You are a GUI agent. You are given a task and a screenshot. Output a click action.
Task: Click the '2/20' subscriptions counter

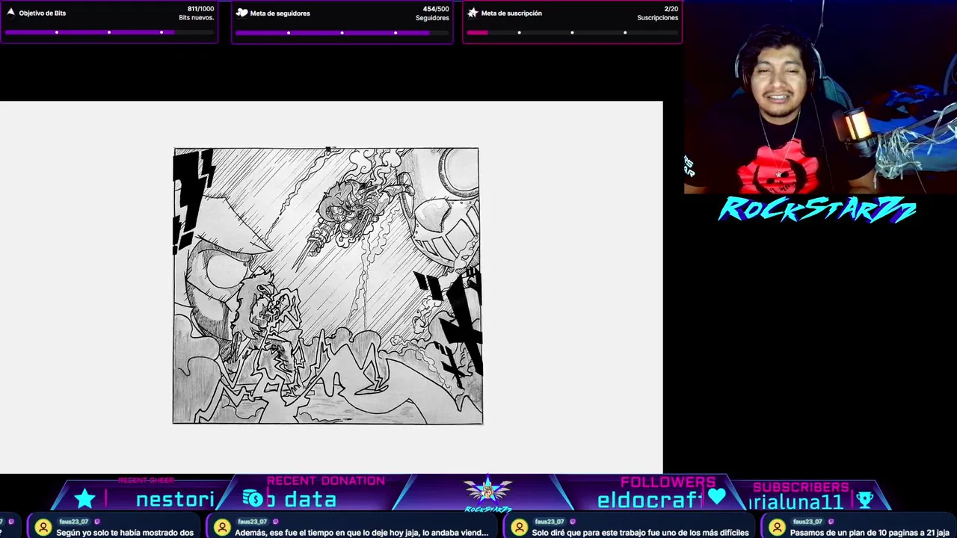[x=671, y=9]
